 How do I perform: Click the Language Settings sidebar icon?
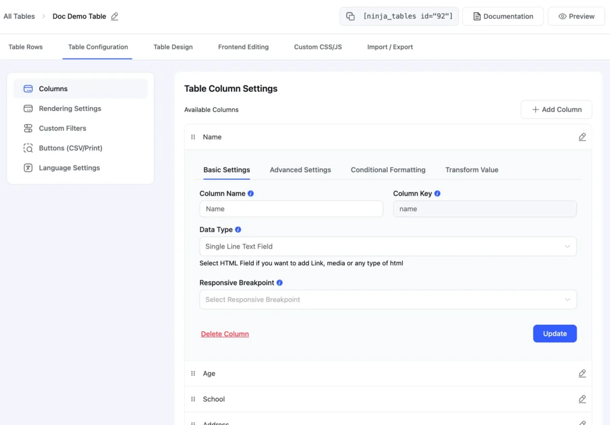click(x=28, y=167)
